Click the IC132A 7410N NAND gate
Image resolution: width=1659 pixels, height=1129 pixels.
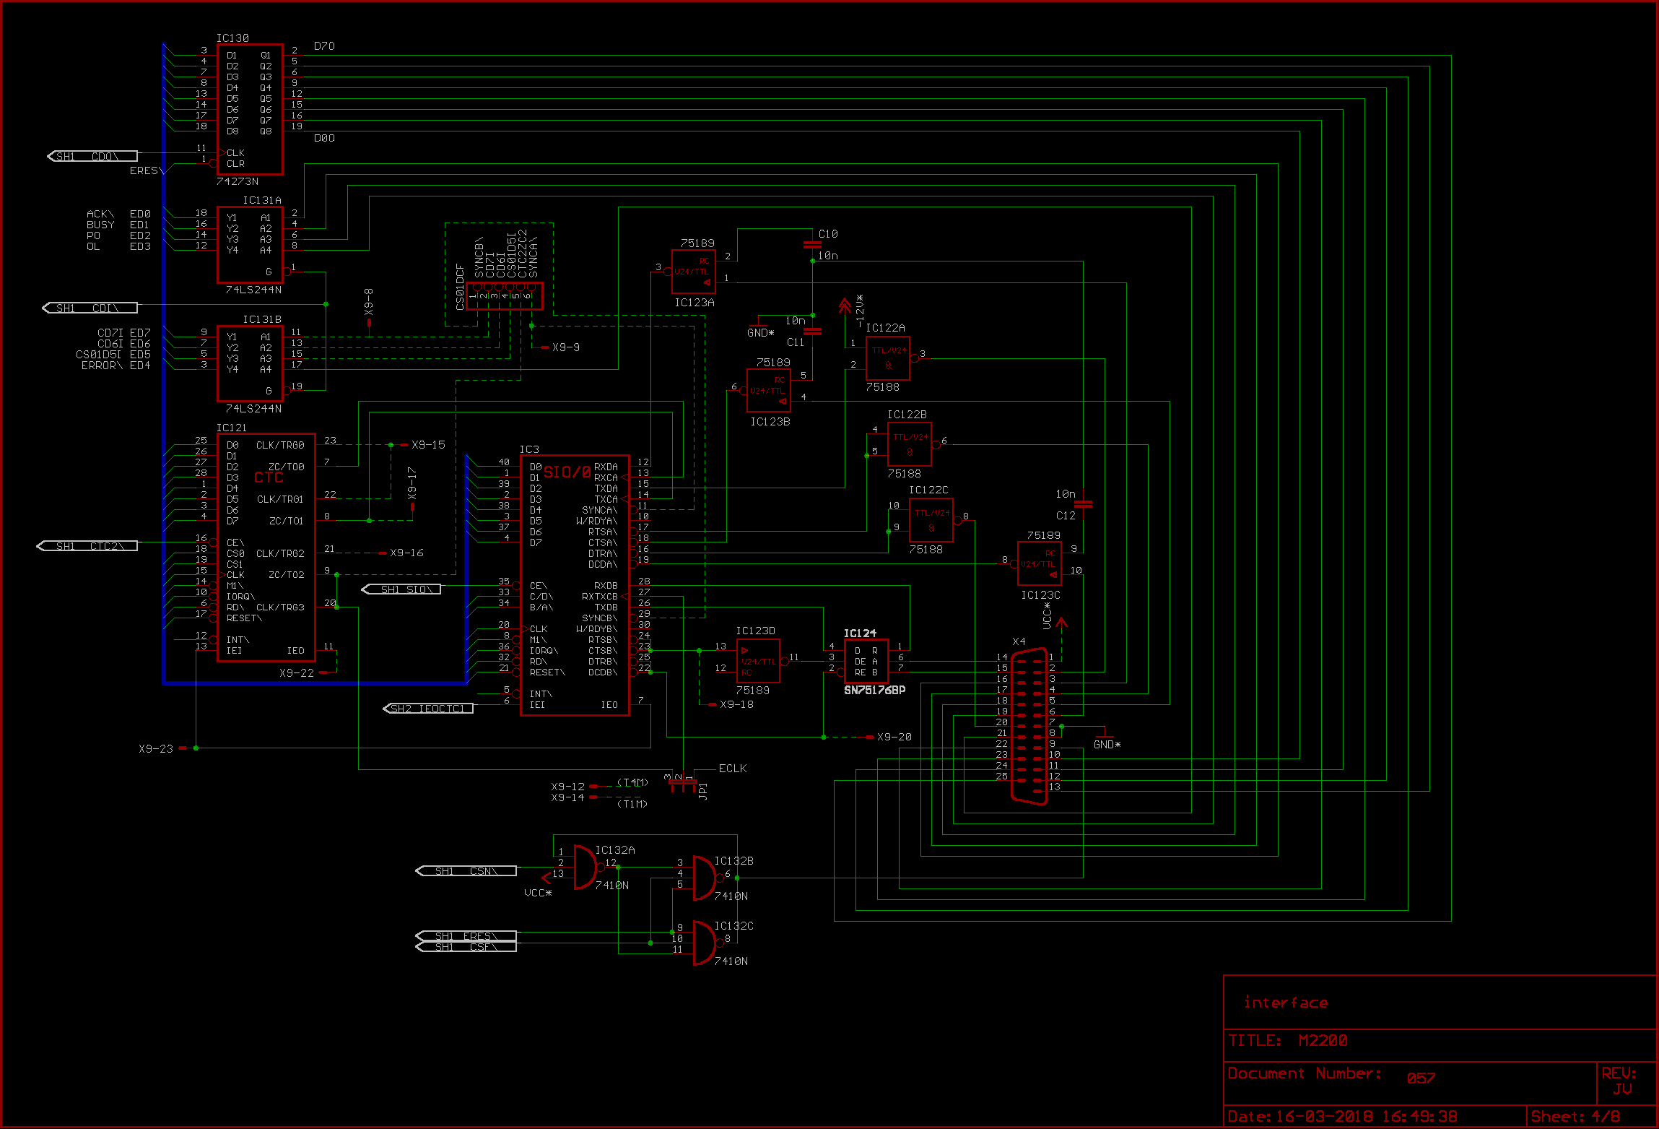(586, 867)
